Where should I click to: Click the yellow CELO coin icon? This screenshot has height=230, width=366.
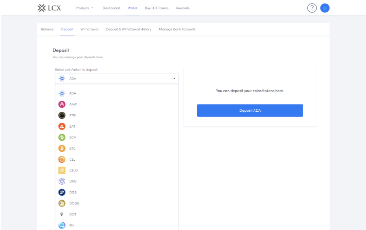point(62,170)
